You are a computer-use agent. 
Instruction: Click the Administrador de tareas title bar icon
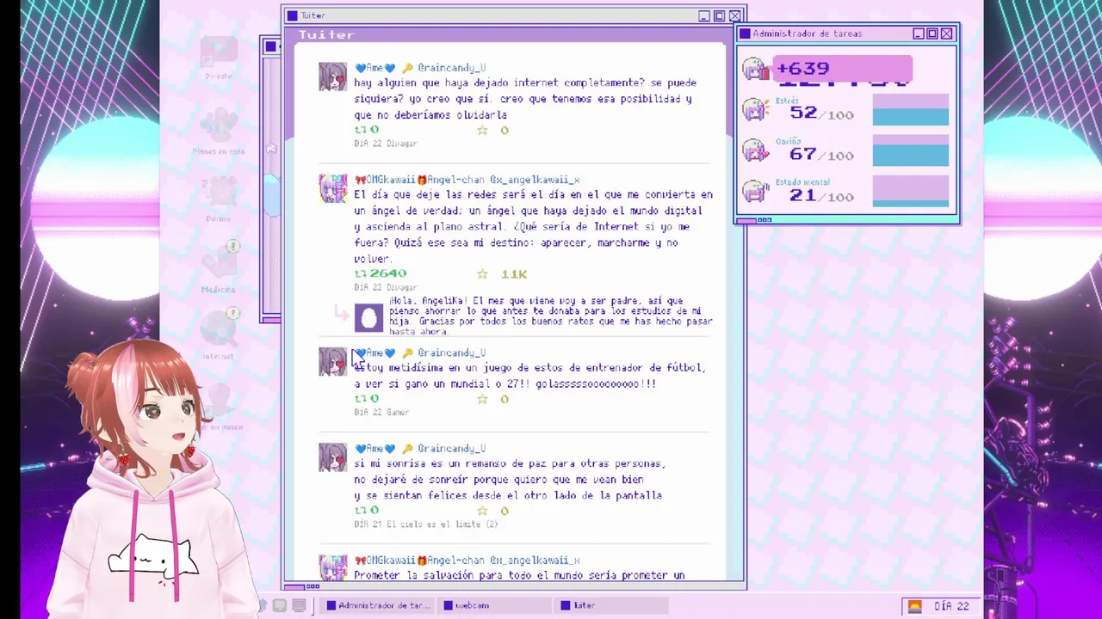(x=745, y=34)
